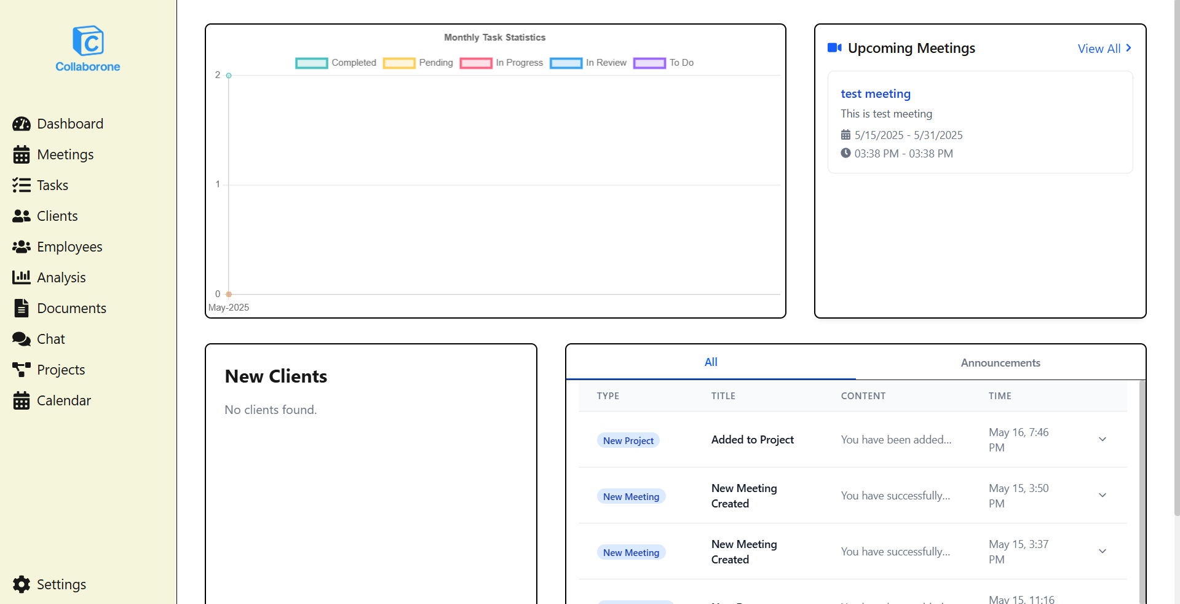
Task: Click the TIME column header
Action: [x=1000, y=396]
